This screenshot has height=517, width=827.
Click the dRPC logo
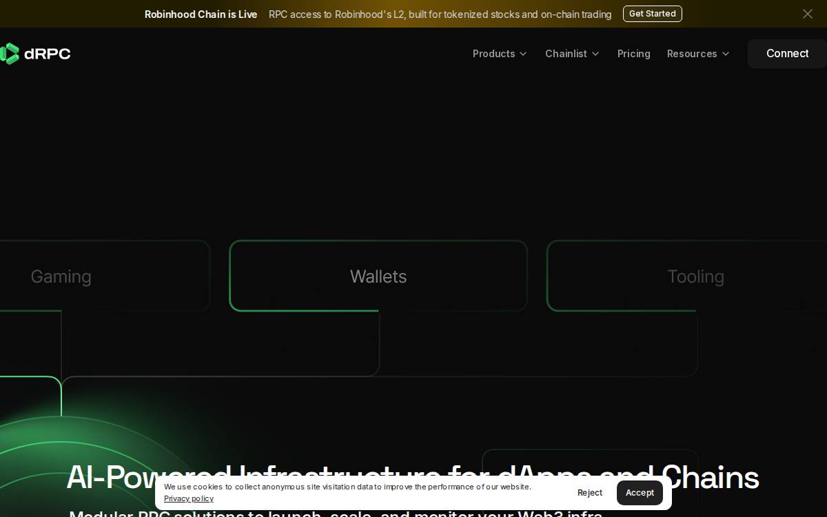(x=35, y=54)
